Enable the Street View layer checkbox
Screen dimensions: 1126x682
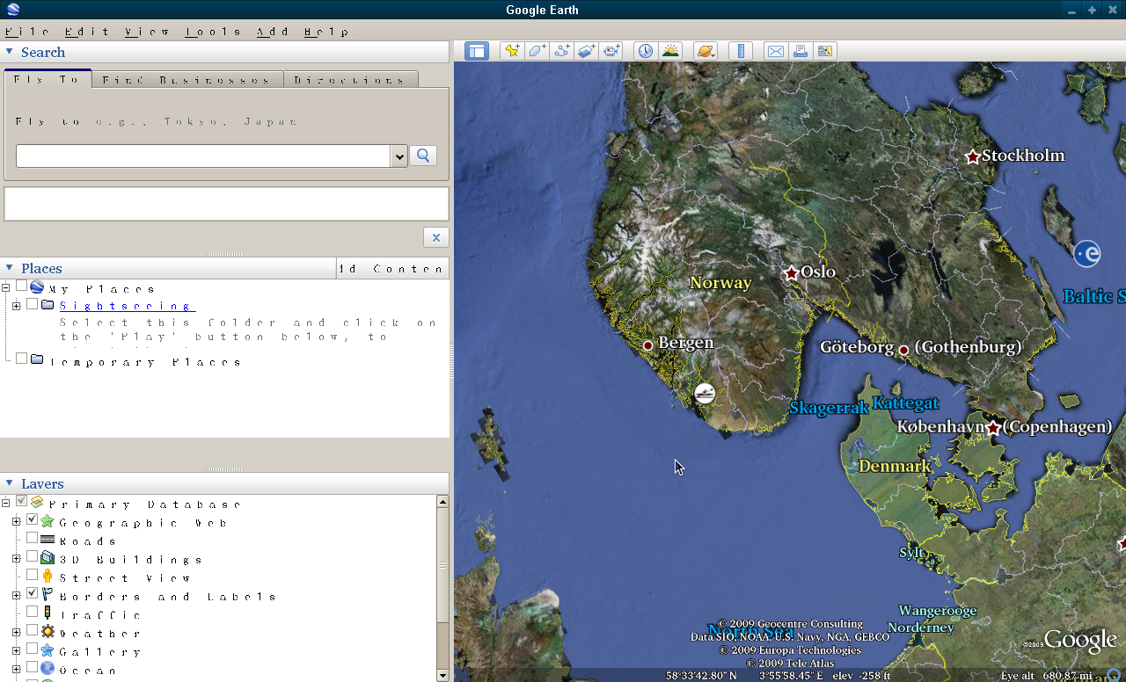33,575
